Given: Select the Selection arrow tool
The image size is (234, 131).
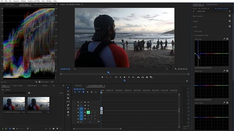Looking at the screenshot, I should (68, 88).
